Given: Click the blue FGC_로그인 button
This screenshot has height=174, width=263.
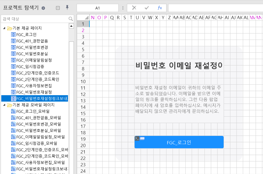Looking at the screenshot, I should [x=179, y=142].
